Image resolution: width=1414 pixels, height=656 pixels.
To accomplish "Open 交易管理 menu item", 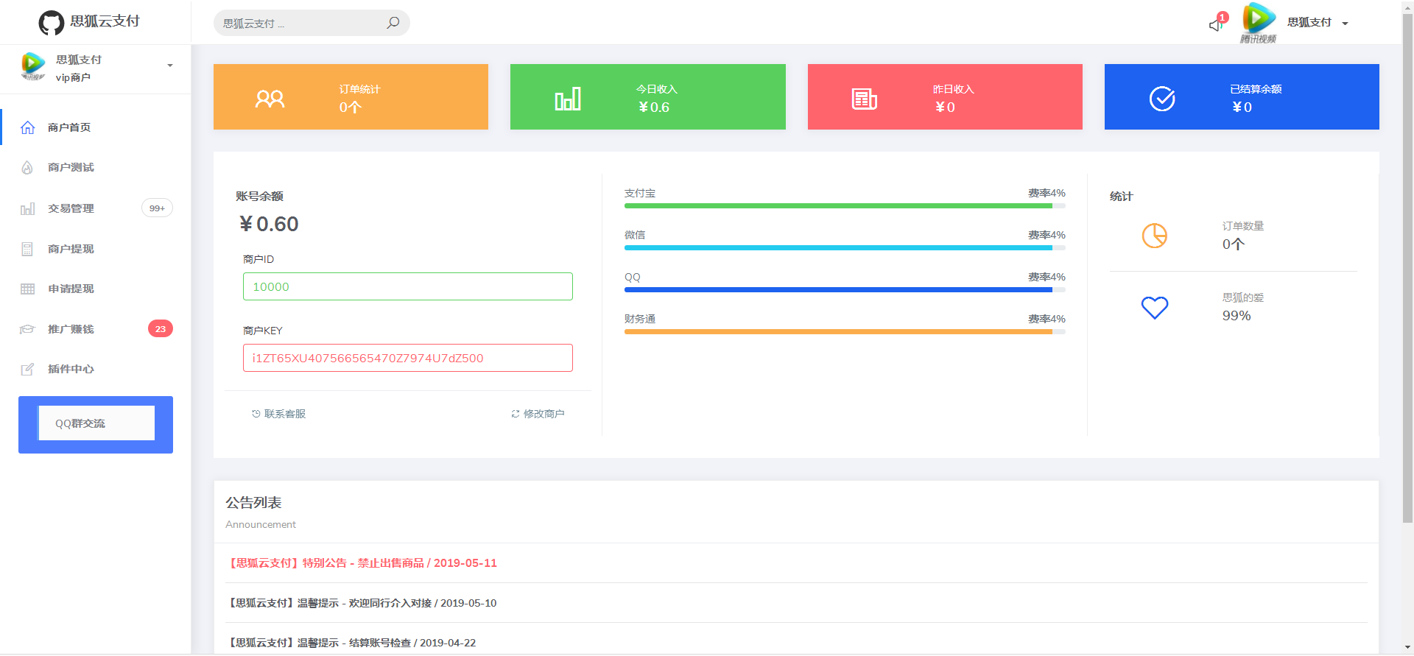I will click(x=71, y=208).
